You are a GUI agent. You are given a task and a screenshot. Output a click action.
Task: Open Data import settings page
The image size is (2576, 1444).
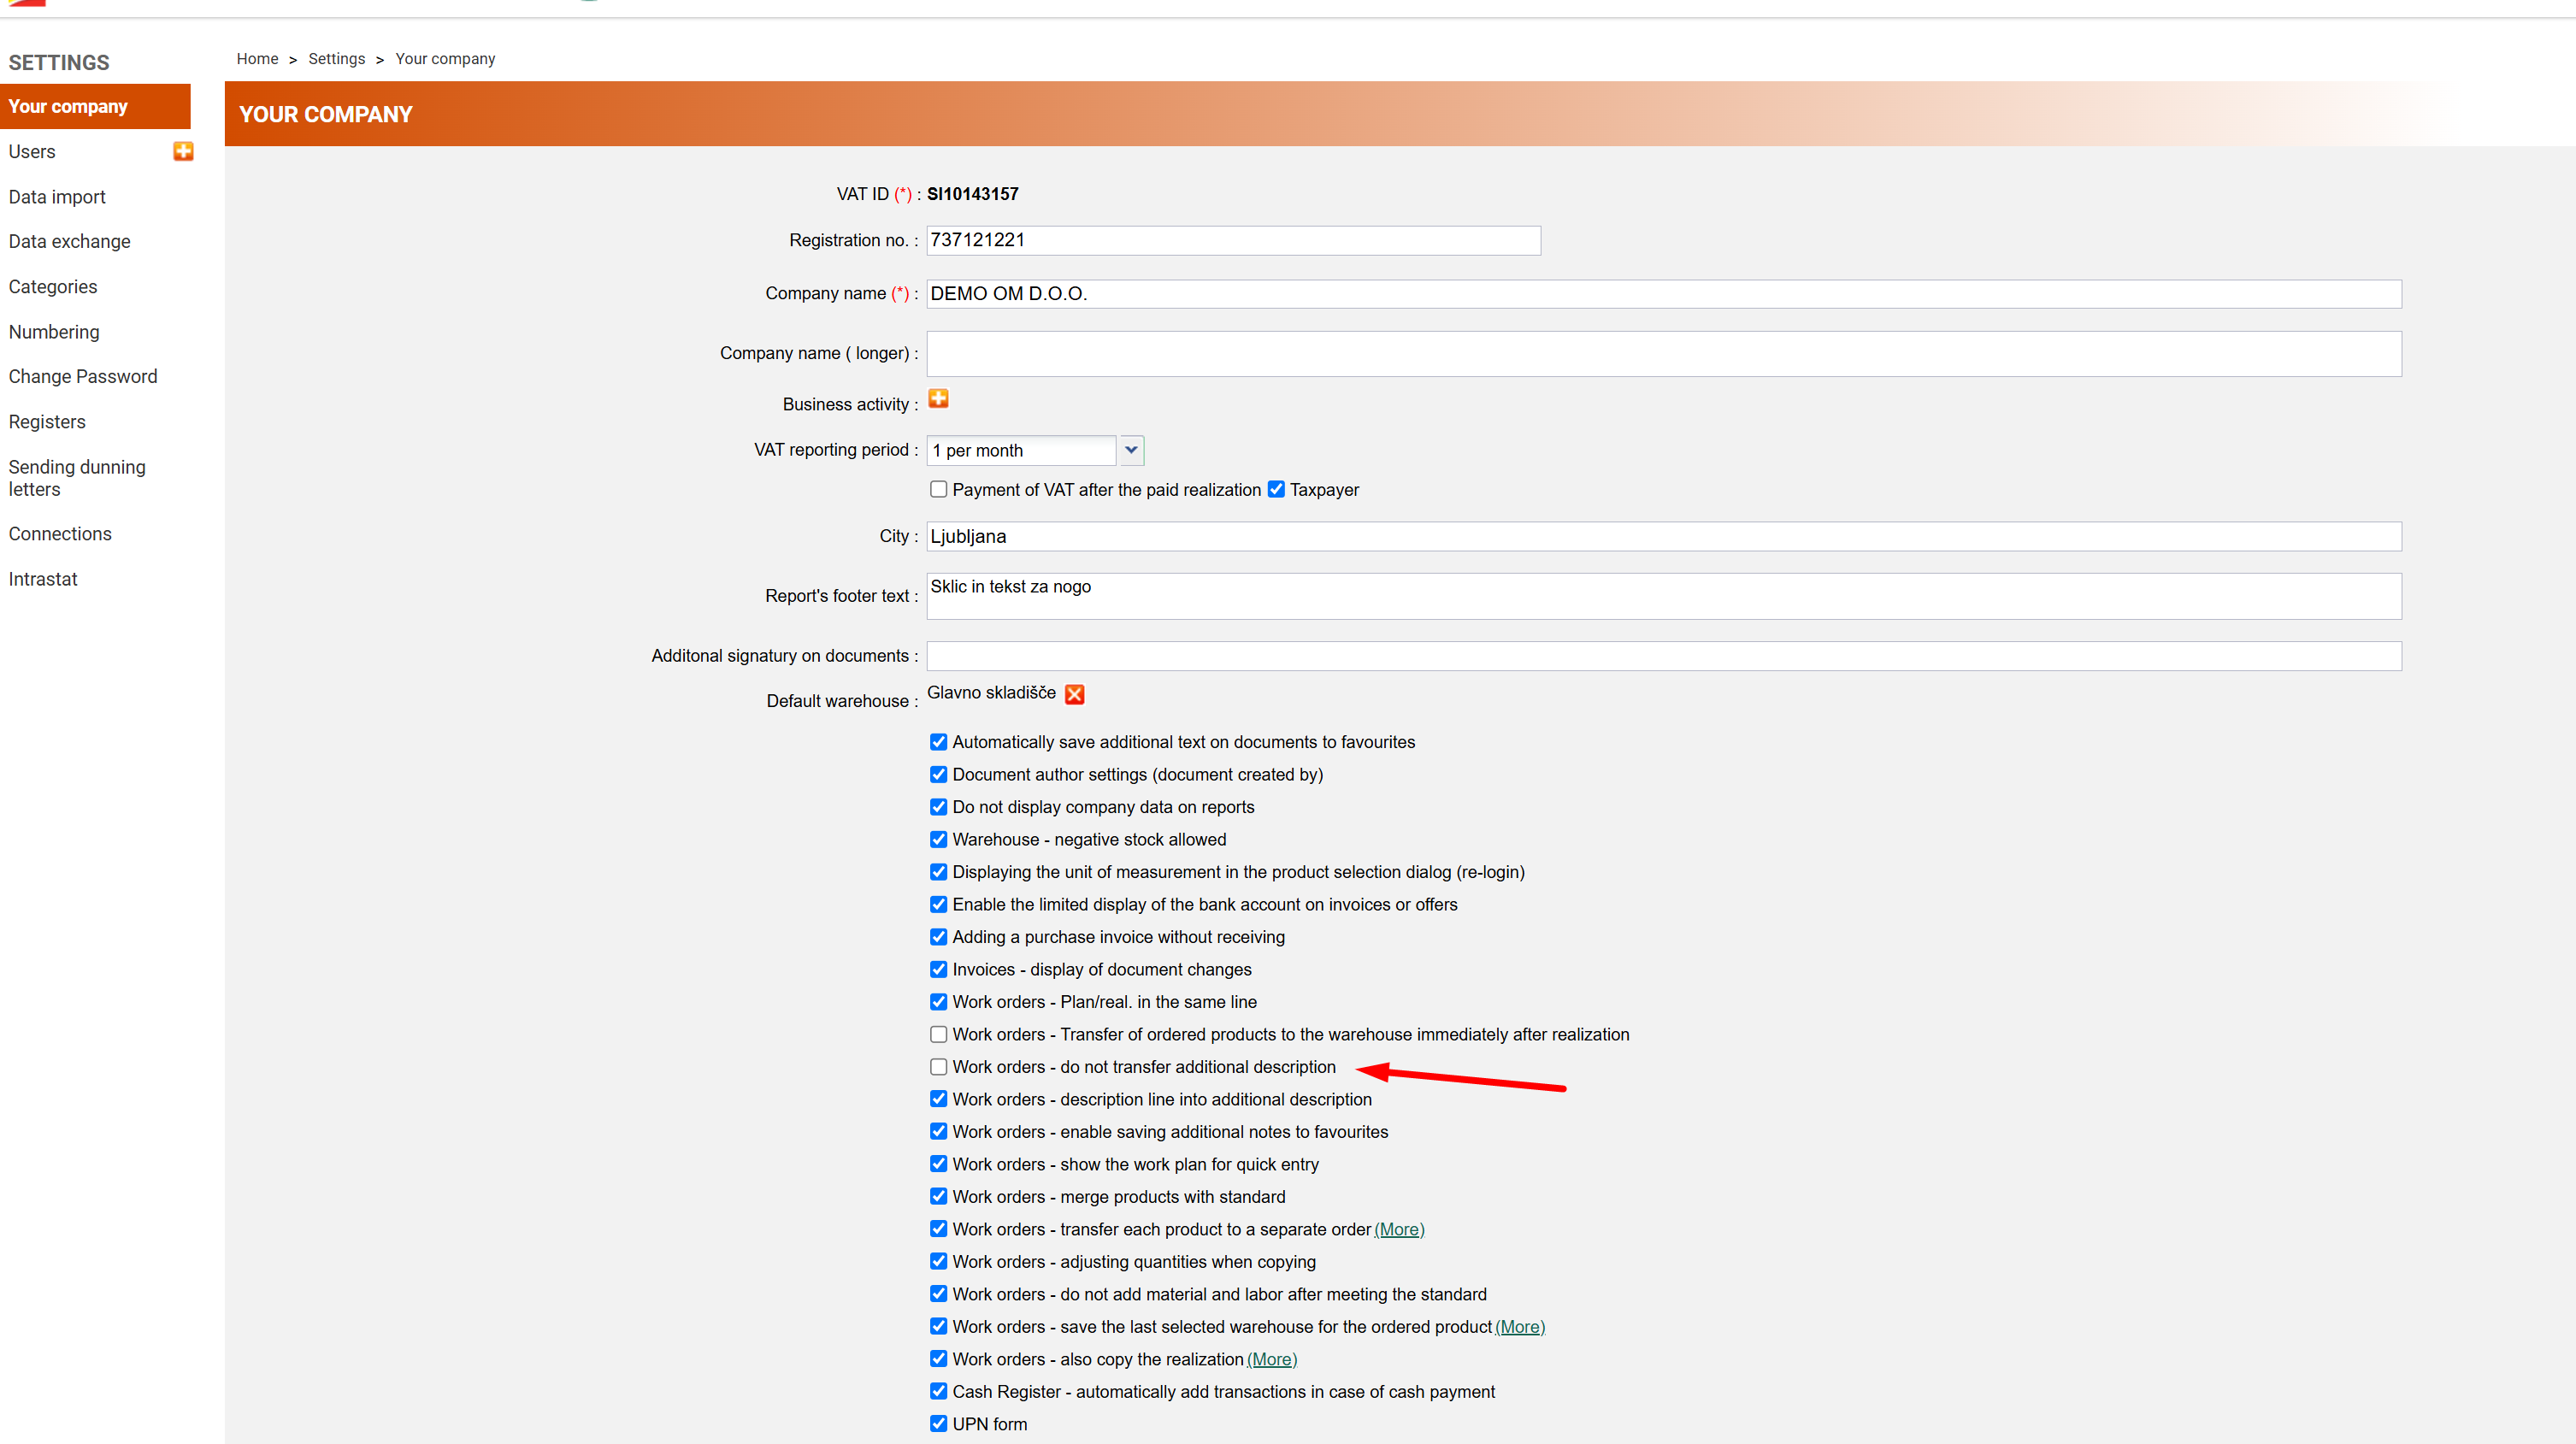pos(57,197)
